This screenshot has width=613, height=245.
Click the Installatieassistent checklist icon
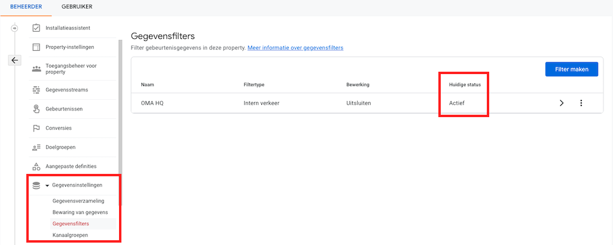point(36,28)
